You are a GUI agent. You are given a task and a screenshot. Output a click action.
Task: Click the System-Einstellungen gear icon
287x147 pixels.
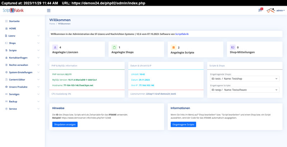(x=6, y=72)
